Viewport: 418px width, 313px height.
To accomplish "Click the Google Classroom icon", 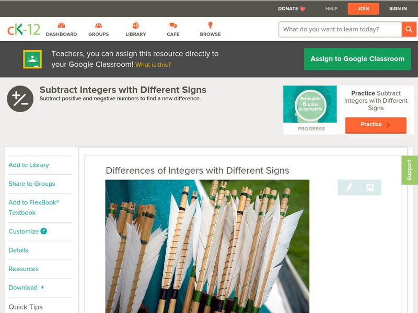I will (x=32, y=59).
